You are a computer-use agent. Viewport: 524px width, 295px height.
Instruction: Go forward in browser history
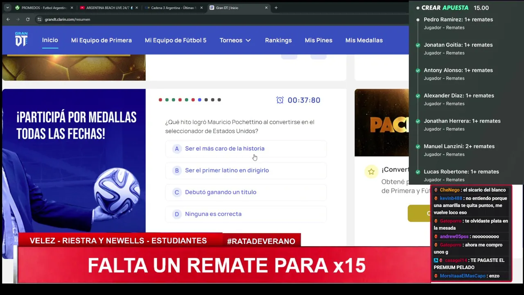coord(18,19)
